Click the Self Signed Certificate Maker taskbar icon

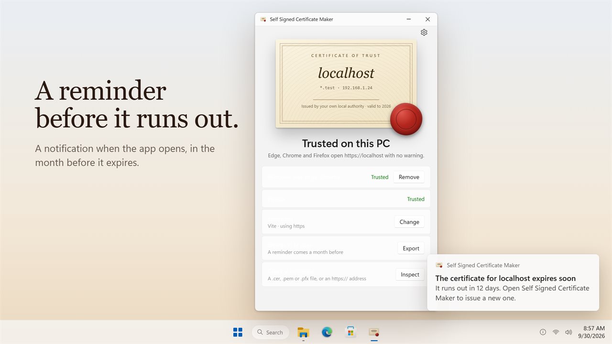click(374, 332)
